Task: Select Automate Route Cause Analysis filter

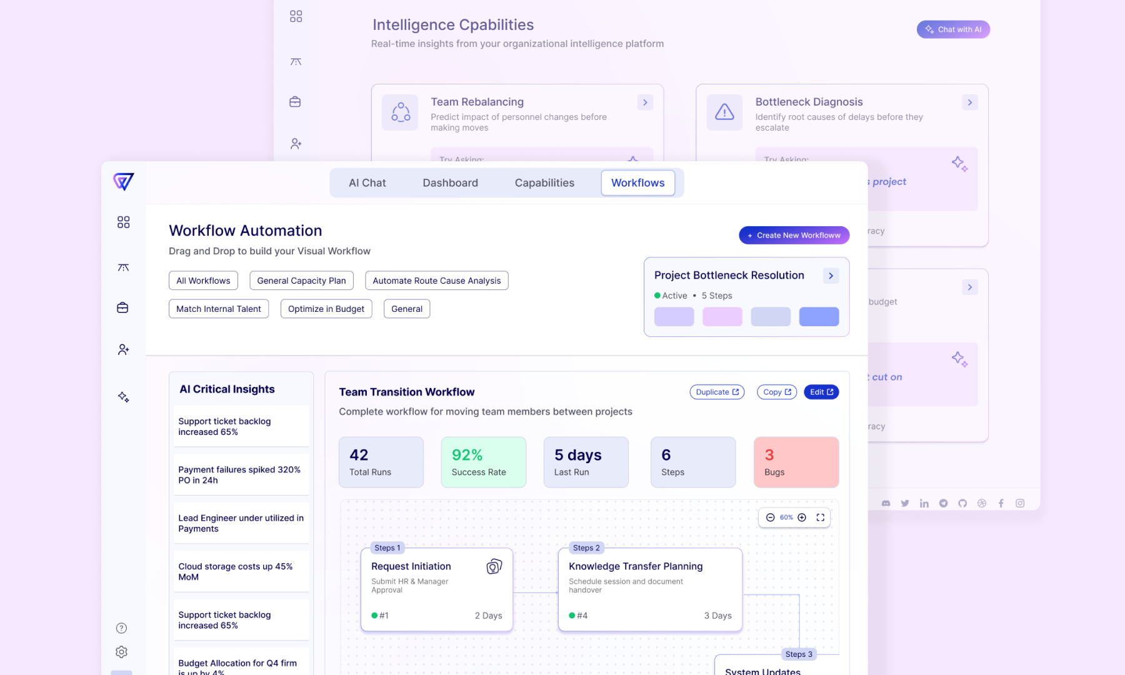Action: (436, 281)
